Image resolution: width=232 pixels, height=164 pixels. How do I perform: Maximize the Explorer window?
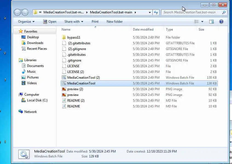pyautogui.click(x=214, y=5)
